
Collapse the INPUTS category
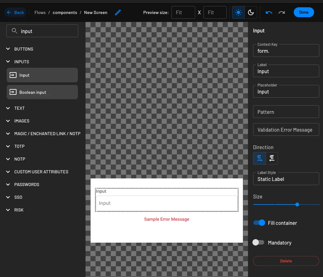[8, 61]
